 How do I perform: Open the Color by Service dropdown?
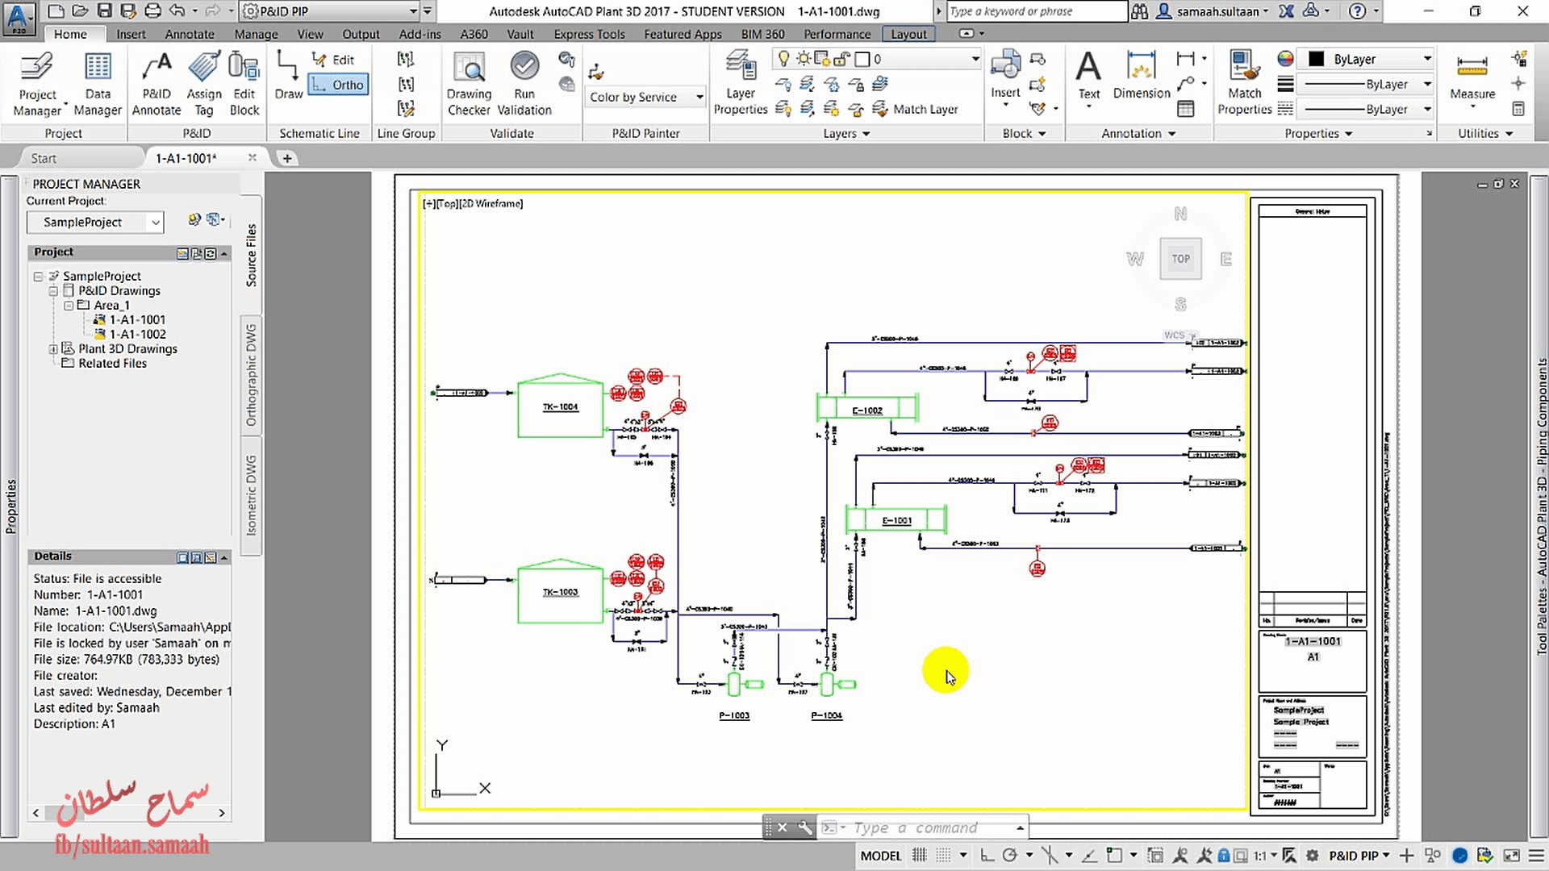click(x=700, y=97)
